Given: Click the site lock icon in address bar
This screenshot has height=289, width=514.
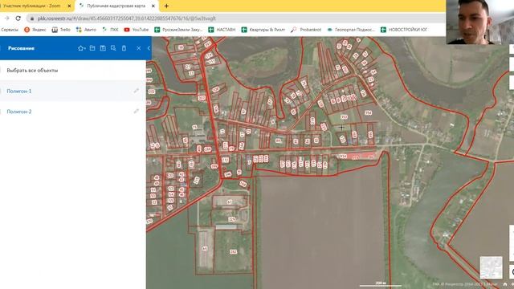Looking at the screenshot, I should (32, 18).
